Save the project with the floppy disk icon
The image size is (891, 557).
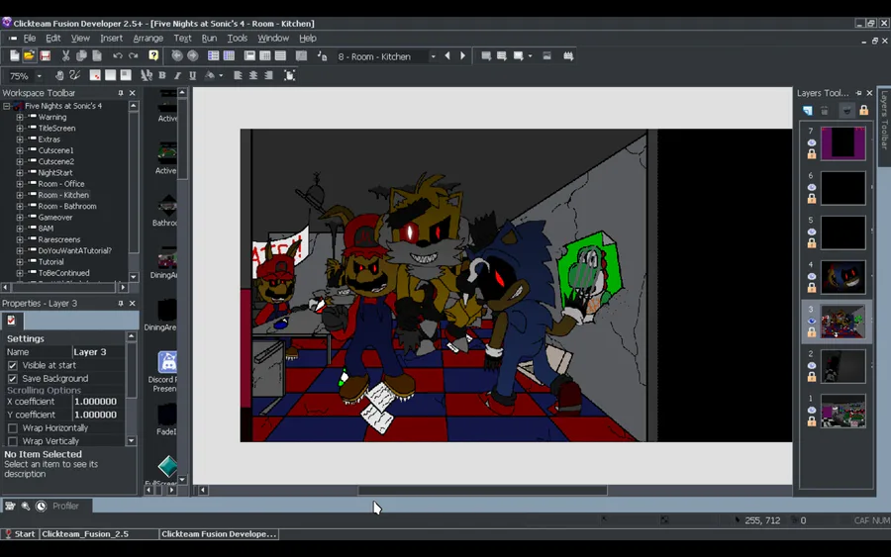pyautogui.click(x=45, y=55)
